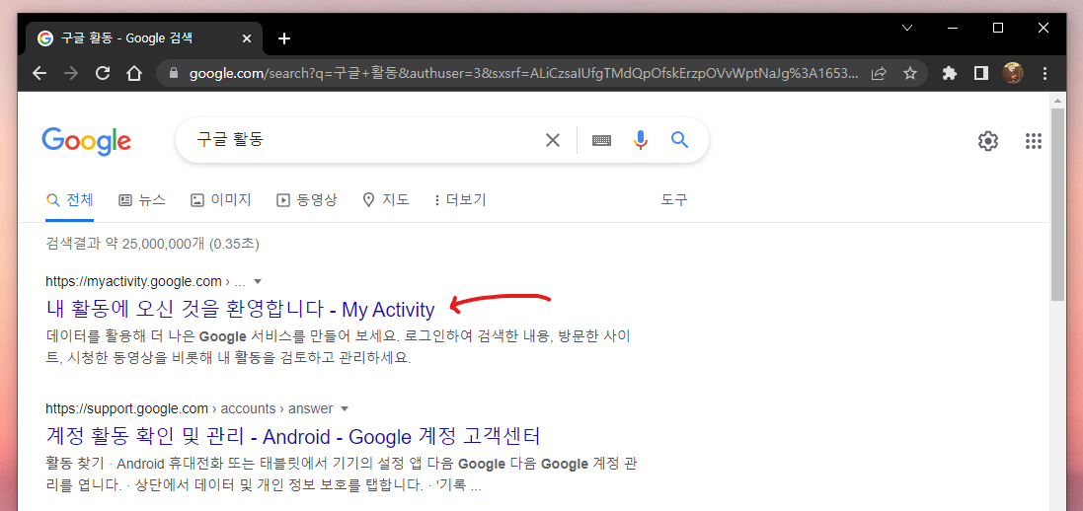Open the Google apps grid
Image resolution: width=1083 pixels, height=511 pixels.
point(1034,141)
